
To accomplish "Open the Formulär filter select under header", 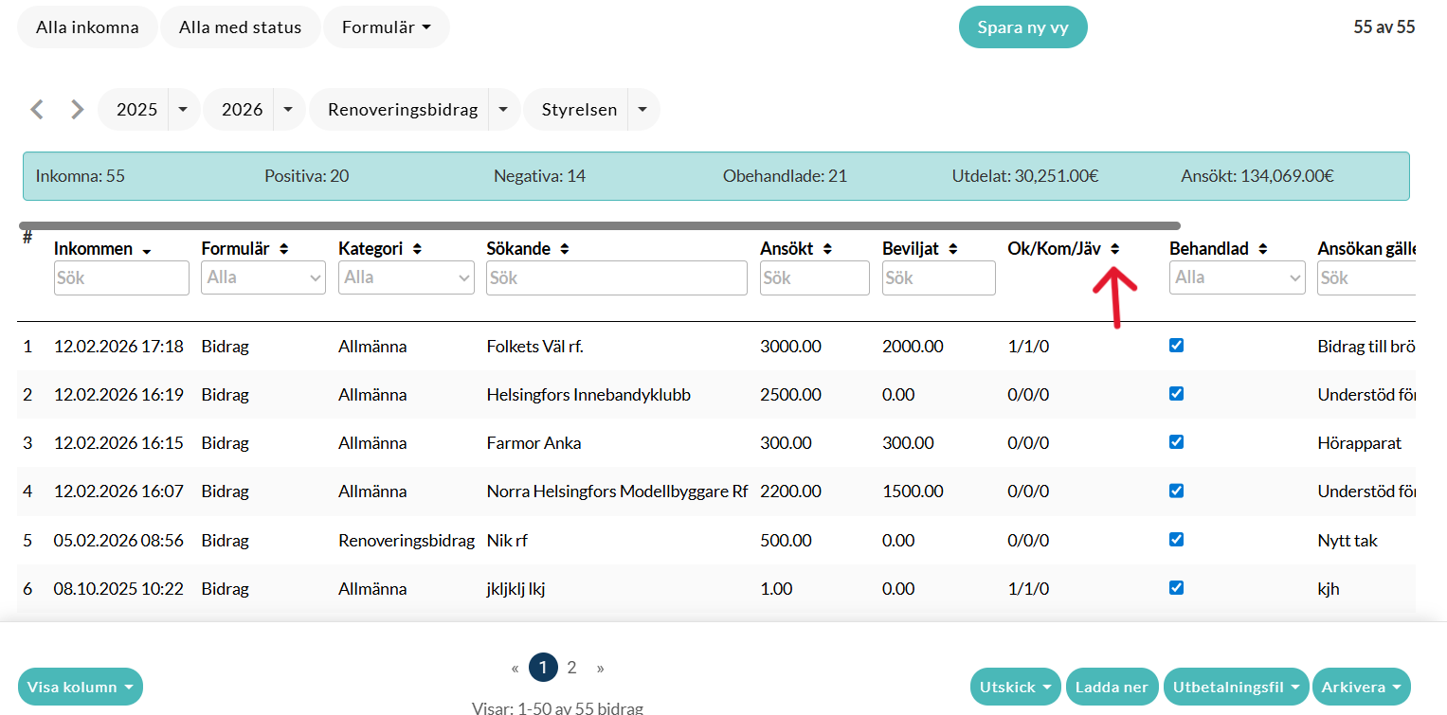I will tap(263, 277).
